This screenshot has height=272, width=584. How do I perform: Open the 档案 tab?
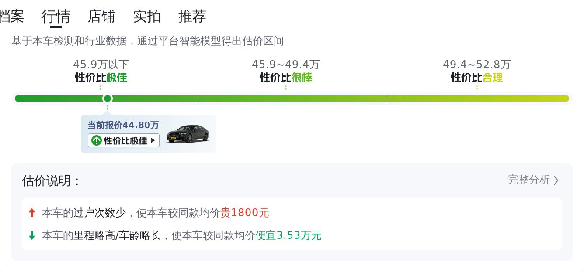pos(11,17)
